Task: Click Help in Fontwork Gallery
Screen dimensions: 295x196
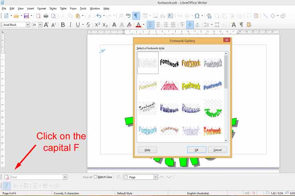Action: [147, 150]
